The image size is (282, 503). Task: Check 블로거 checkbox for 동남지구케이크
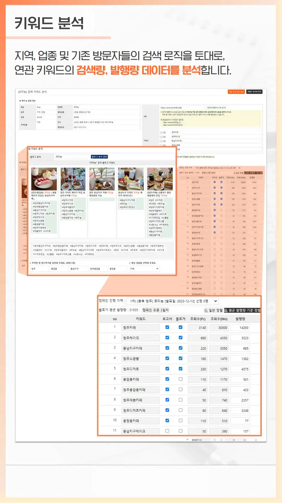coord(180,431)
